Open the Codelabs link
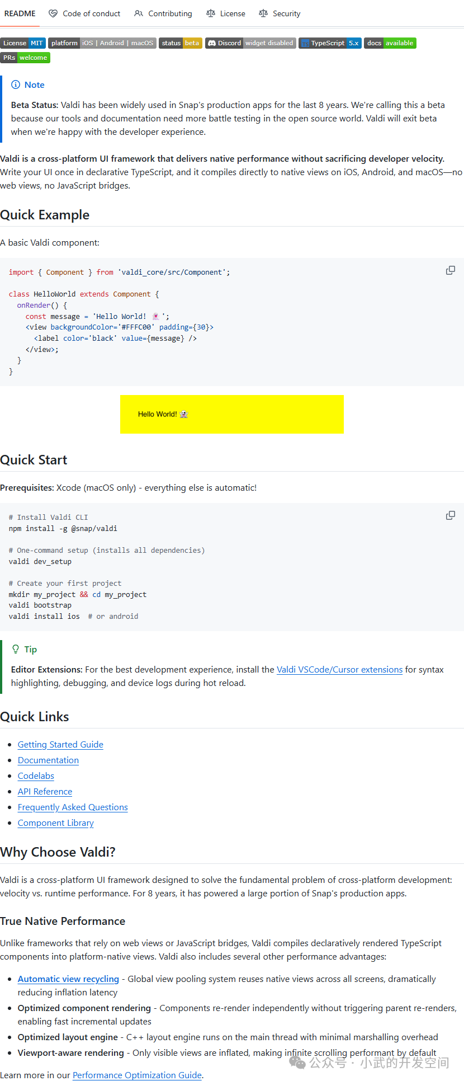The image size is (464, 1081). pyautogui.click(x=36, y=775)
